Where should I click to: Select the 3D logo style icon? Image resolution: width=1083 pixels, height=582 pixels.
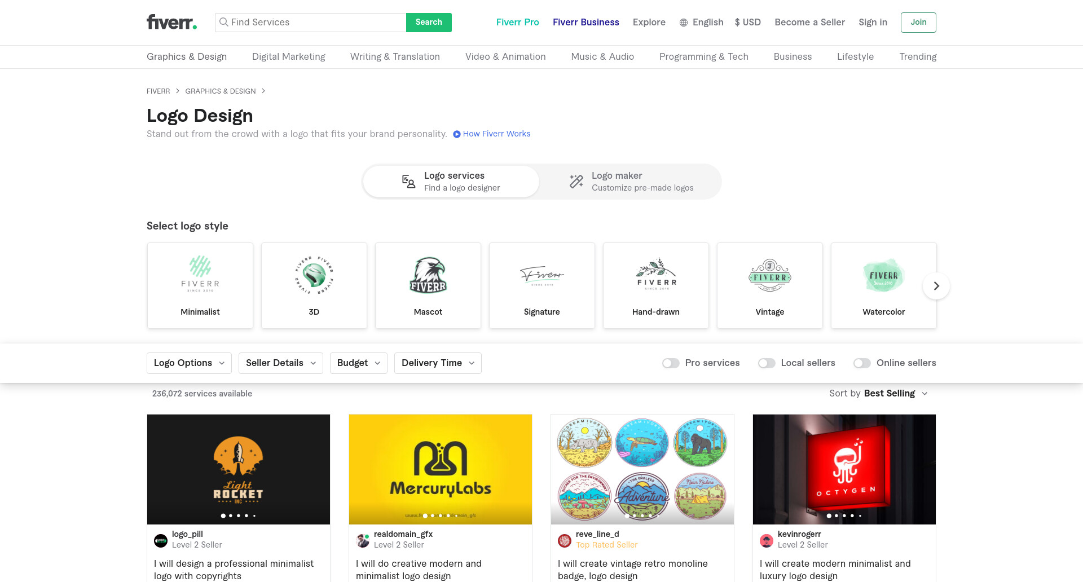314,275
